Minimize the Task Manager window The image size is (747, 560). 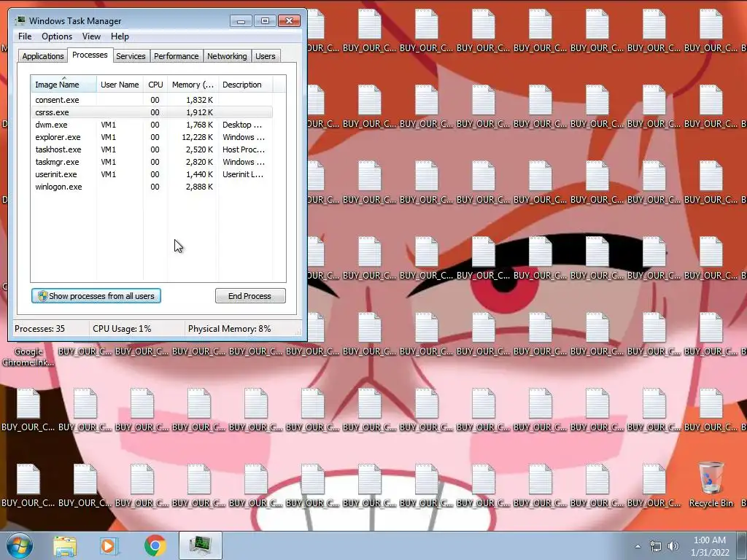[241, 21]
